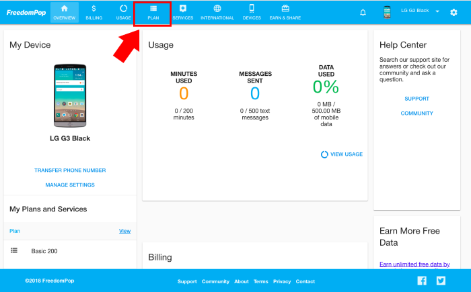Click the small phone icon in header
The image size is (471, 292).
coord(387,12)
